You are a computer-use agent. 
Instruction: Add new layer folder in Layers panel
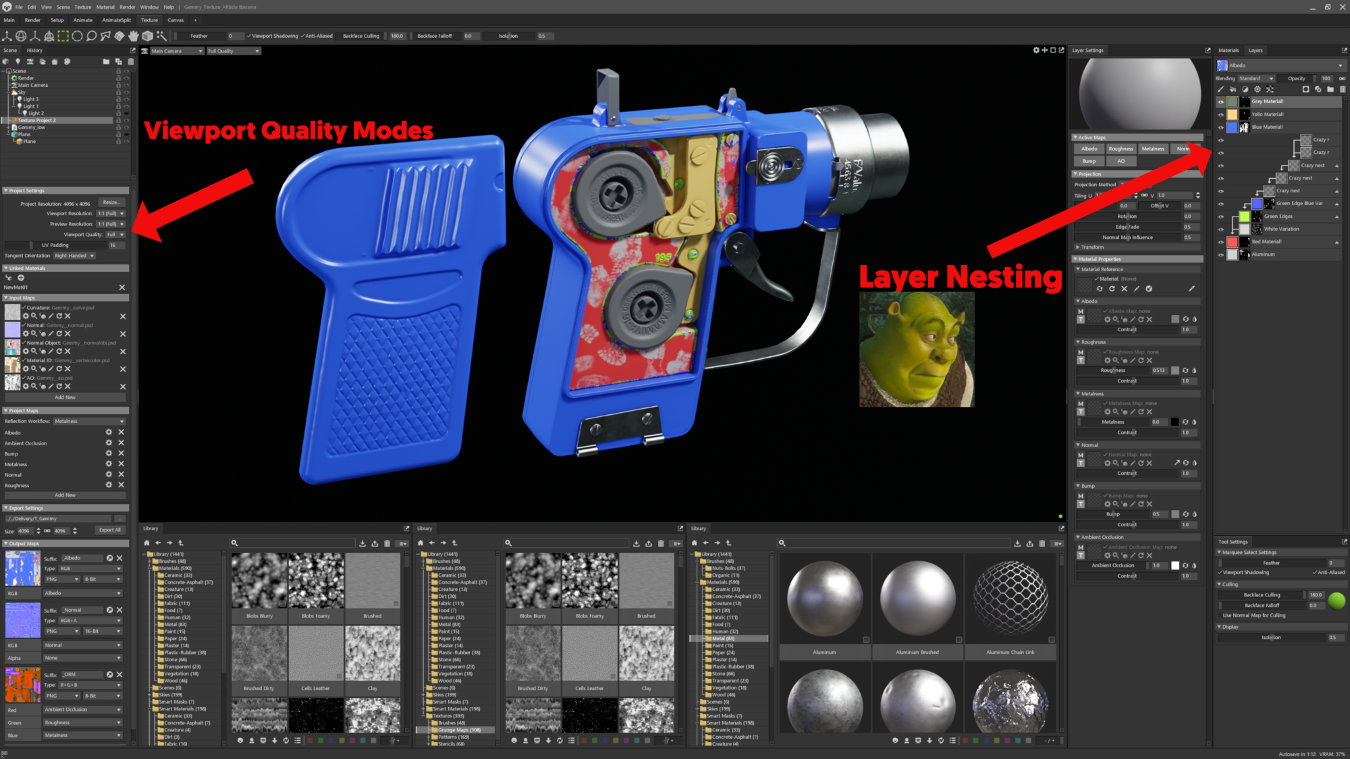click(x=1330, y=89)
